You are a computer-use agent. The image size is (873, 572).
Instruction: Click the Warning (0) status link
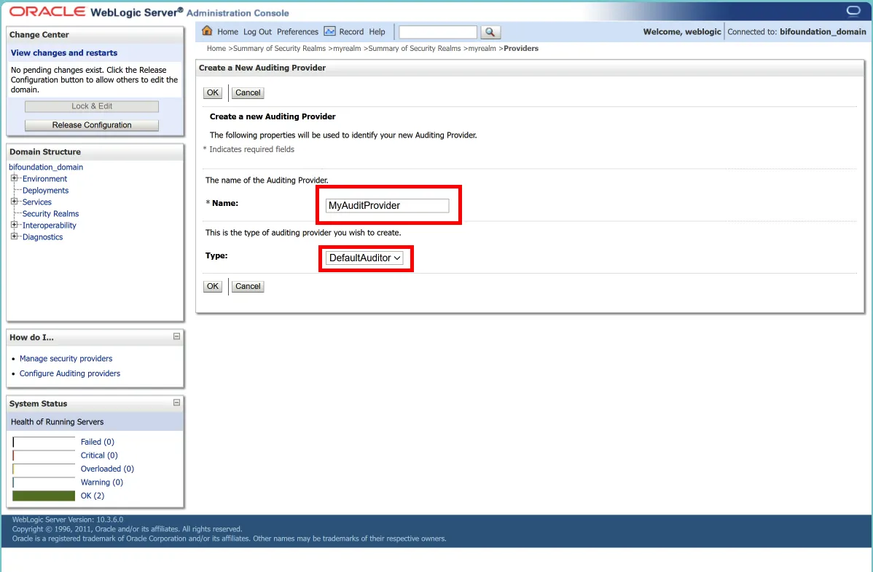pyautogui.click(x=102, y=482)
